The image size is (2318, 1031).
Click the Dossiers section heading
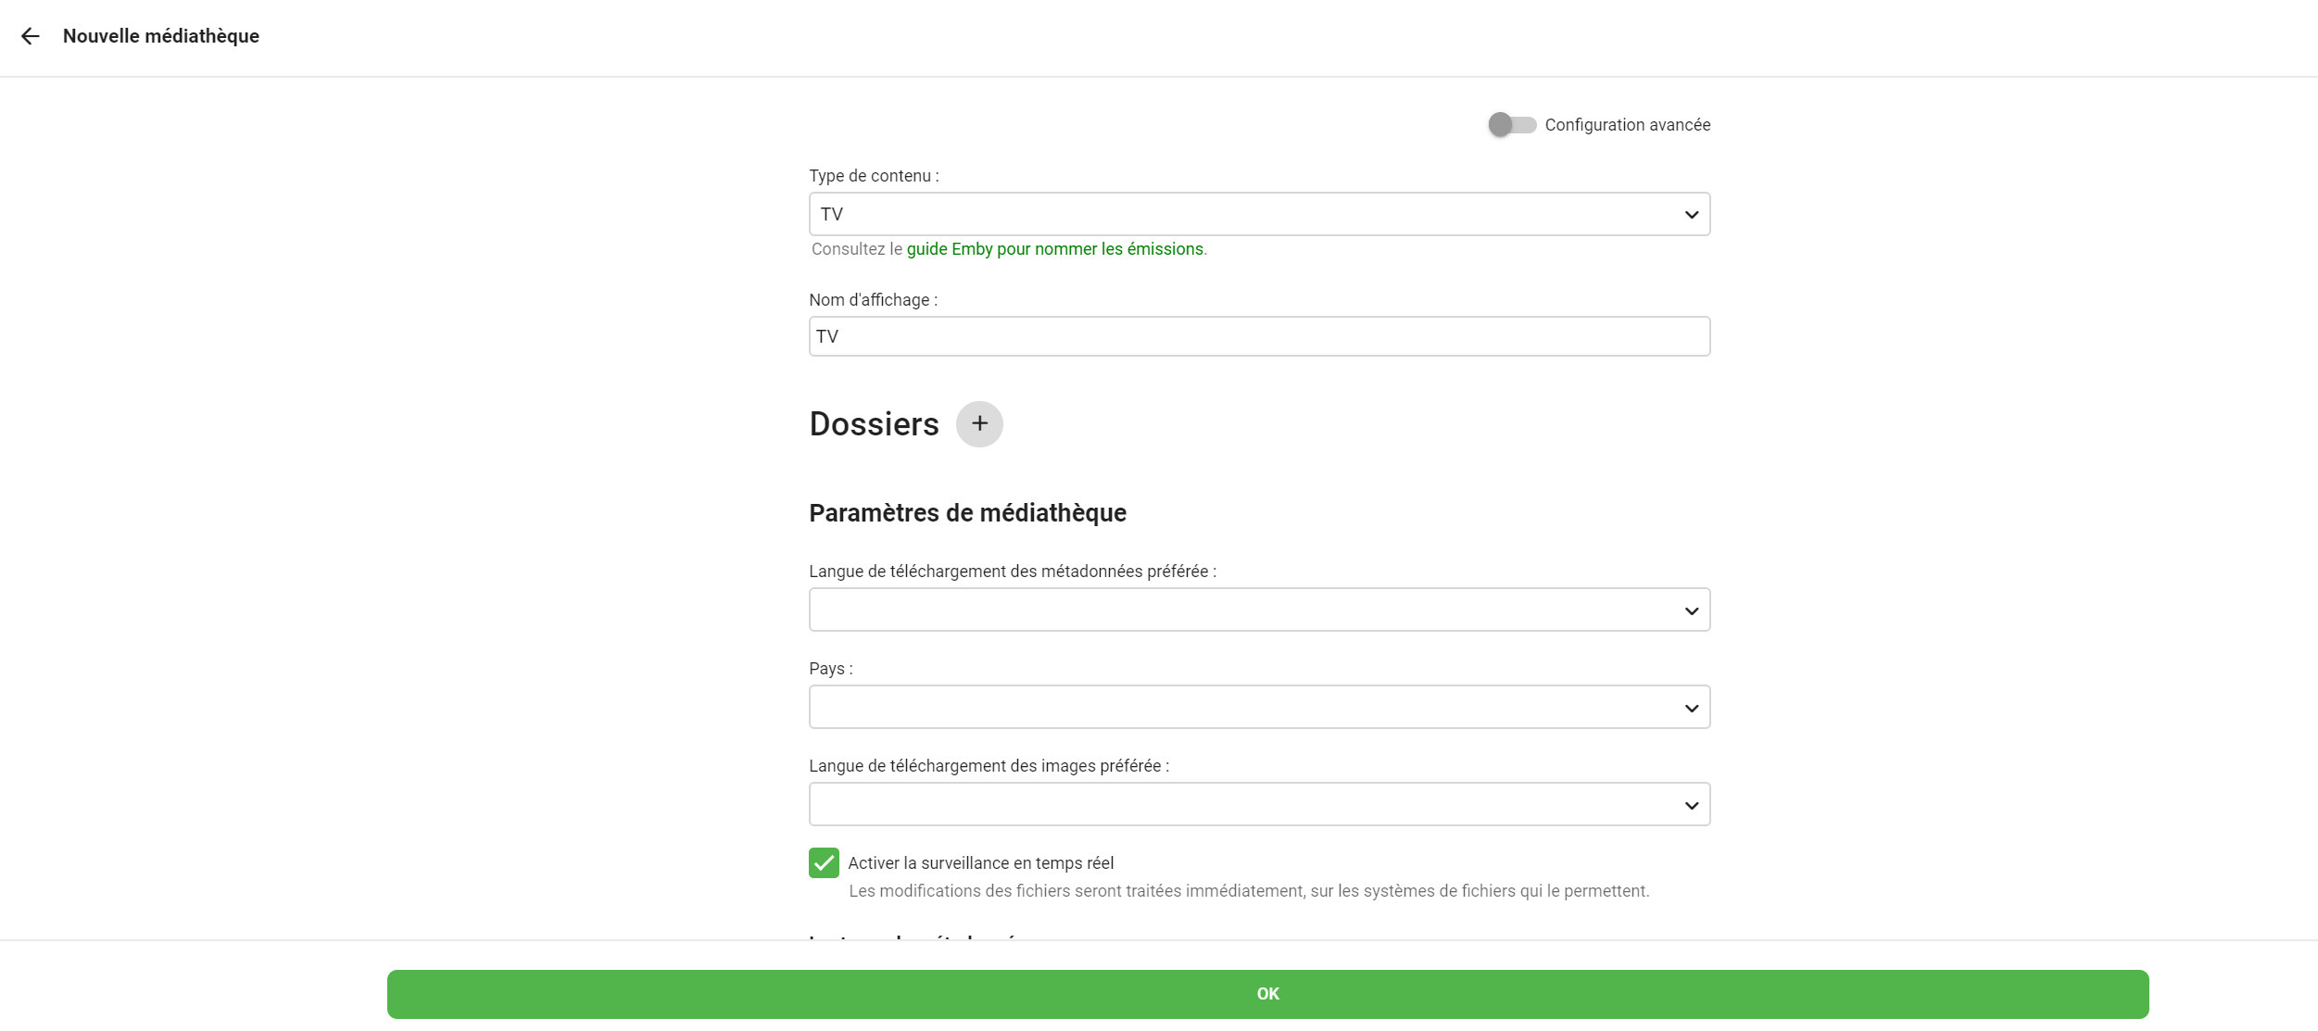[874, 424]
